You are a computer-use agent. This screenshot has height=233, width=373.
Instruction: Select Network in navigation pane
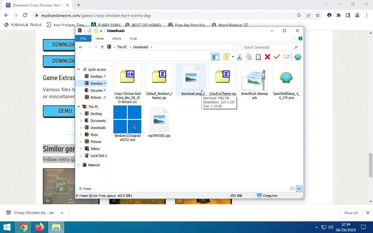click(94, 165)
